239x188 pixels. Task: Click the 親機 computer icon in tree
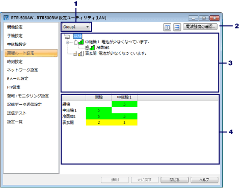67,36
